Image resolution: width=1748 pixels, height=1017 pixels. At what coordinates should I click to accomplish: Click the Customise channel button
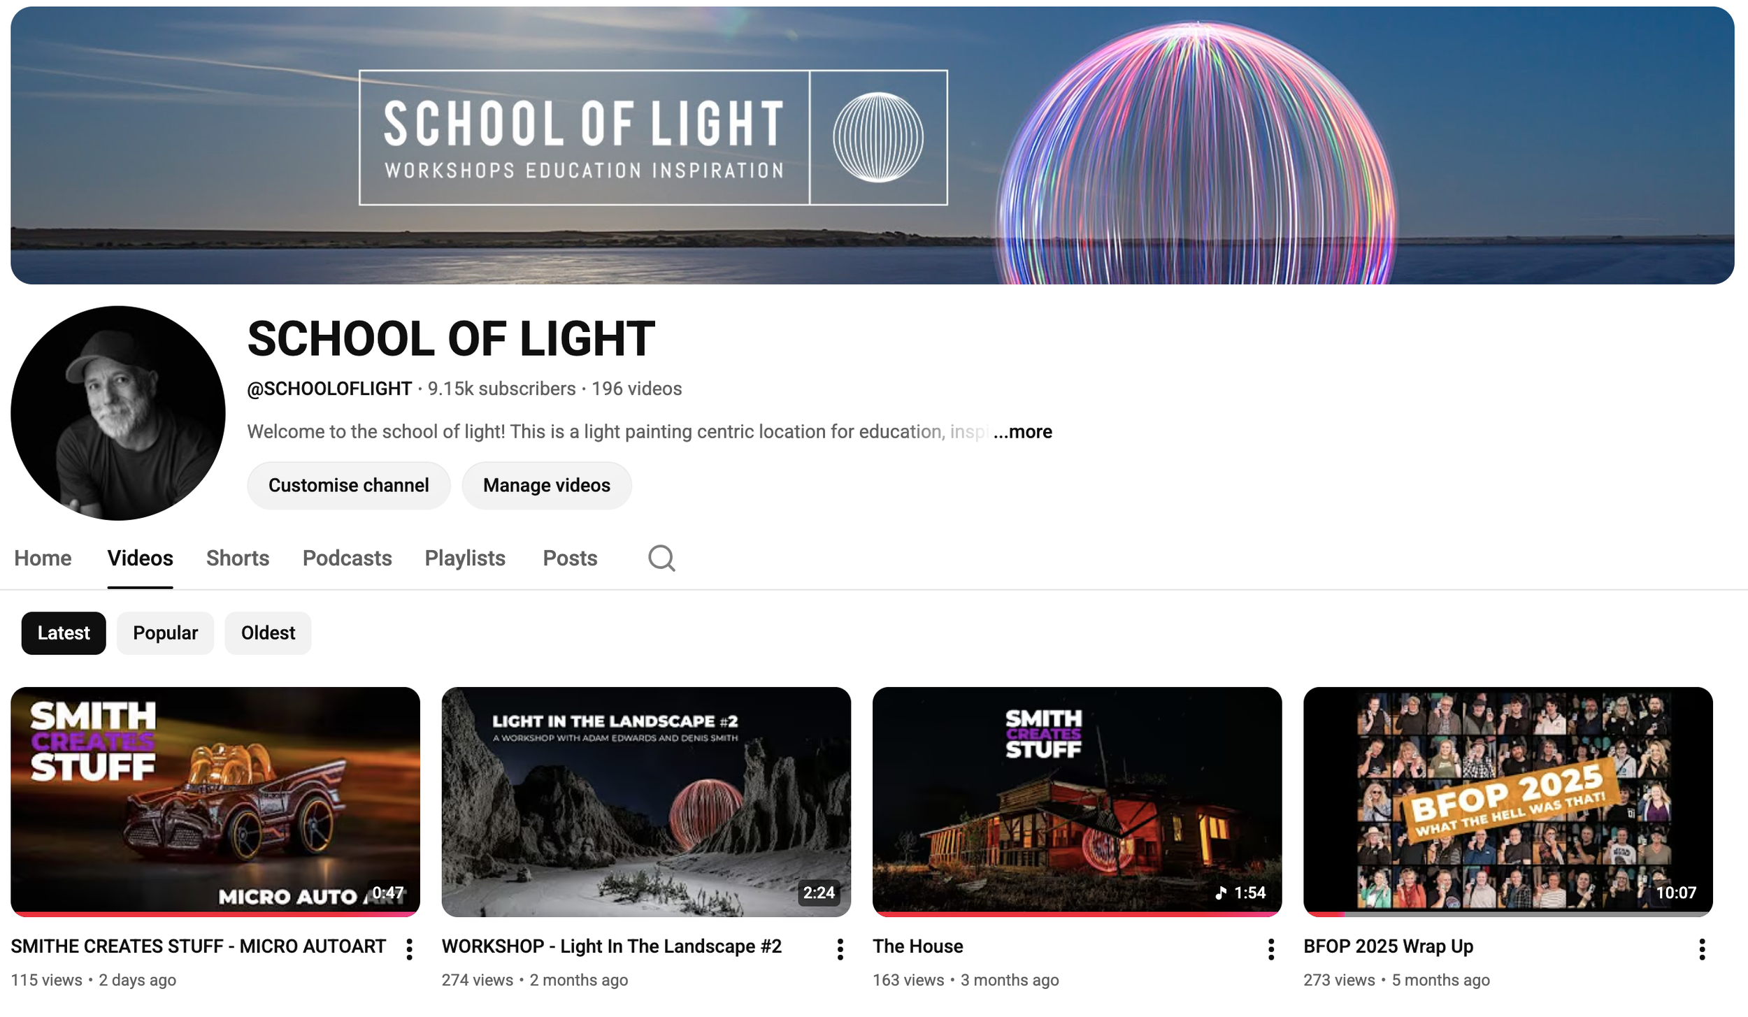tap(348, 485)
